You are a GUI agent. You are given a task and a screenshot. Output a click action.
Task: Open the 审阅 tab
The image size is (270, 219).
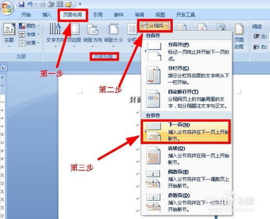tap(139, 15)
